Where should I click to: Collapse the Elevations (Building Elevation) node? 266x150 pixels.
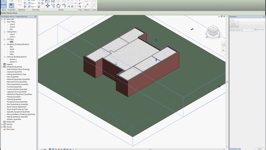tap(5, 45)
